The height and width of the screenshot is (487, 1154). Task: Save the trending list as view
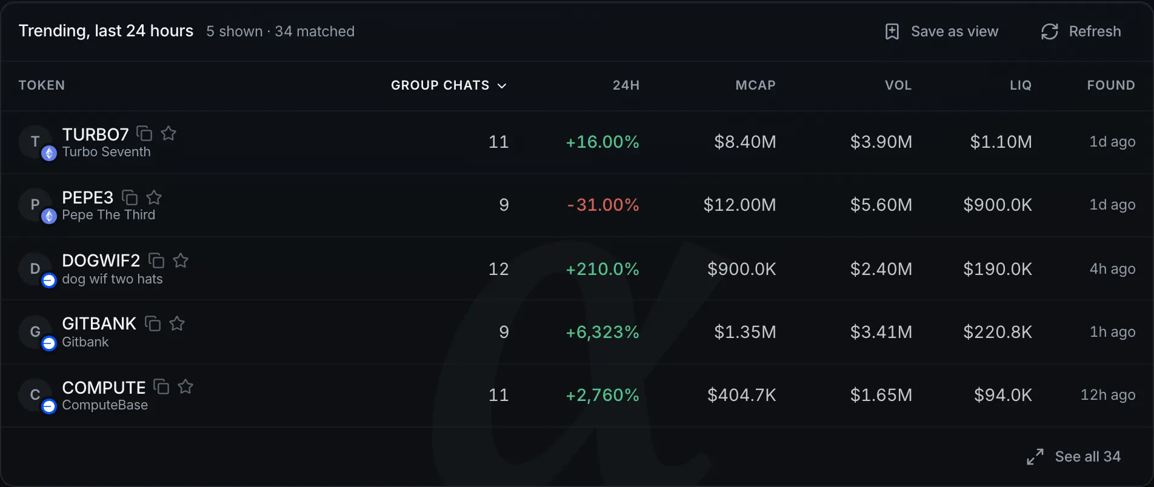(x=941, y=31)
